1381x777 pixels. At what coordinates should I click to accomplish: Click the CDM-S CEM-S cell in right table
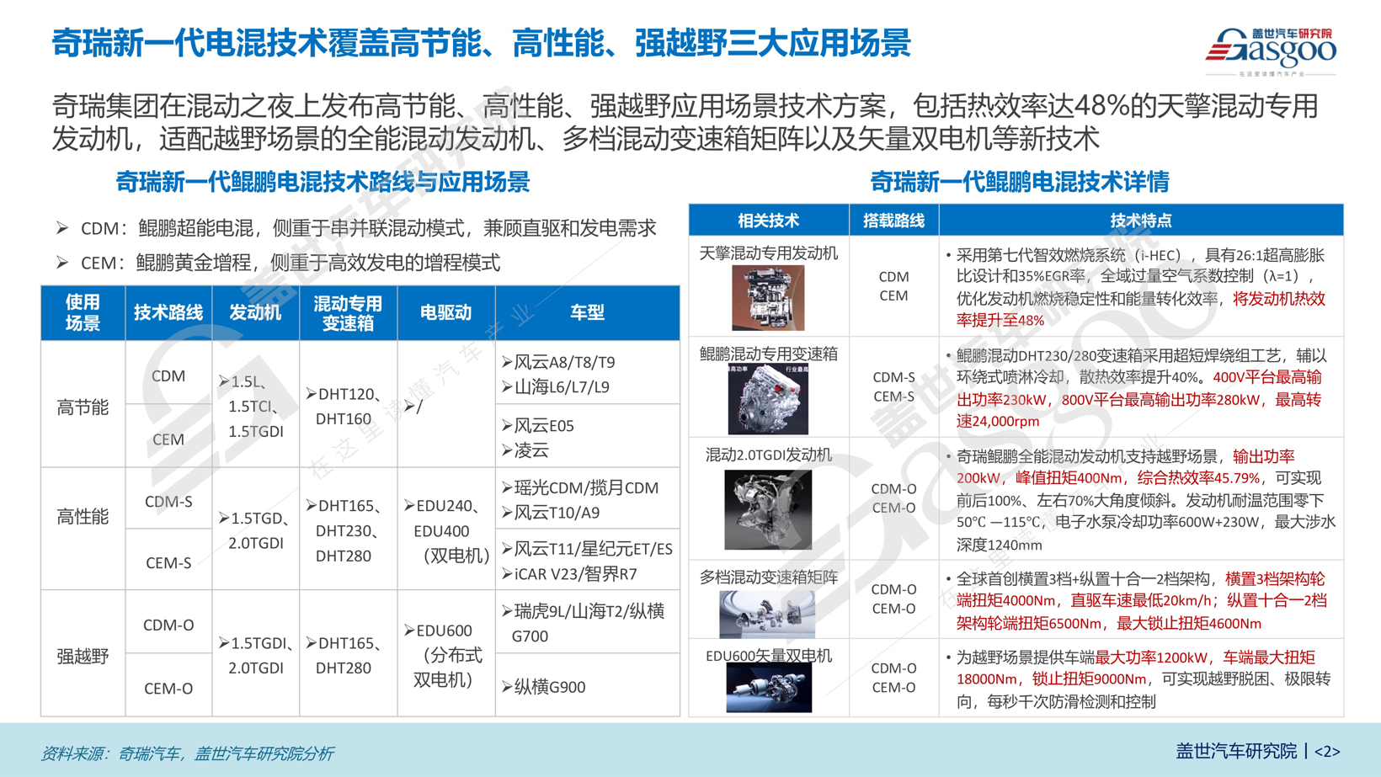click(x=893, y=387)
